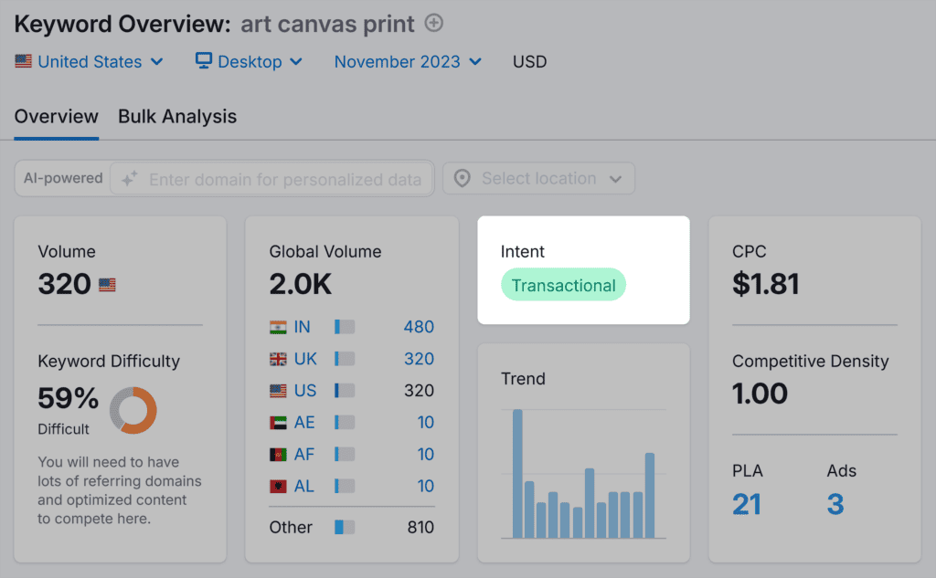Click the Keyword Difficulty donut chart
Screen dimensions: 936x578
pyautogui.click(x=135, y=411)
